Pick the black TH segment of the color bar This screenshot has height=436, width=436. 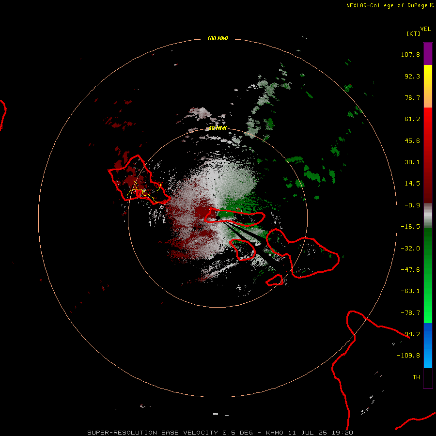click(x=428, y=378)
